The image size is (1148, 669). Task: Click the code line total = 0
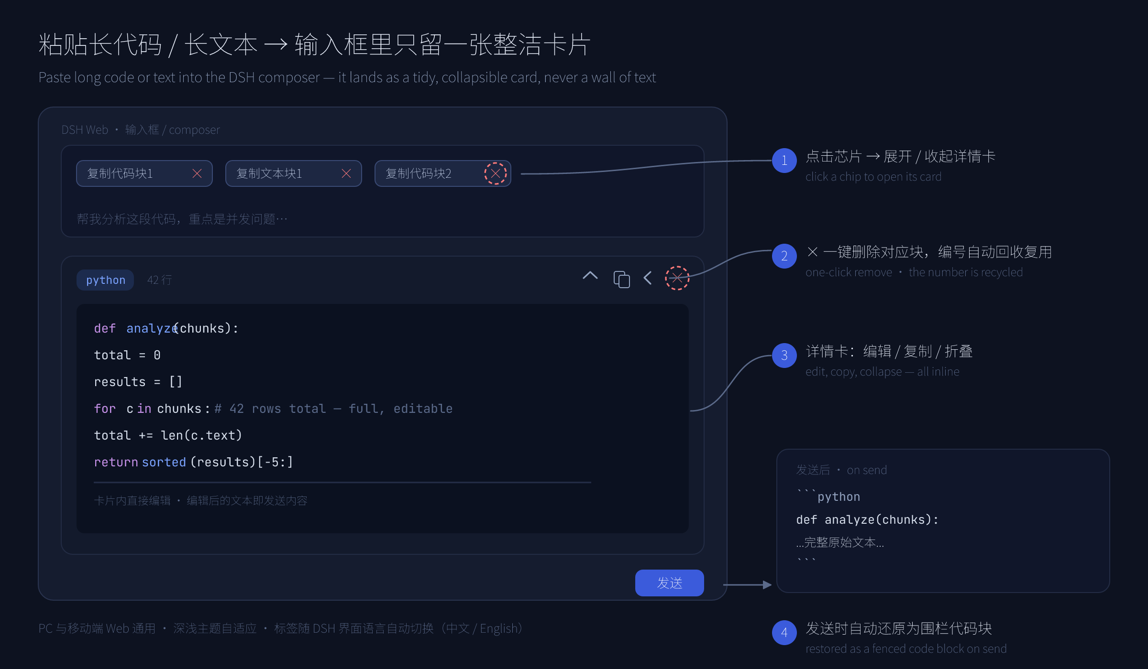[x=127, y=355]
